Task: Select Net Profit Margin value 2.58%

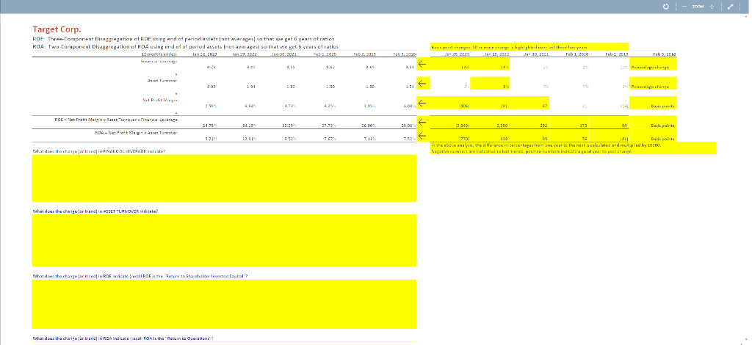Action: tap(211, 106)
